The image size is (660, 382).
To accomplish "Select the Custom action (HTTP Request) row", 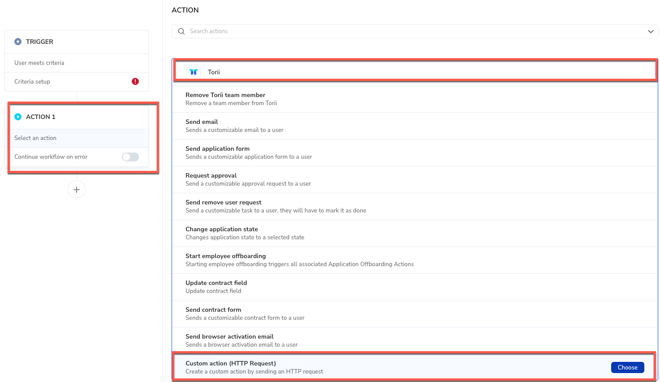I will [415, 367].
